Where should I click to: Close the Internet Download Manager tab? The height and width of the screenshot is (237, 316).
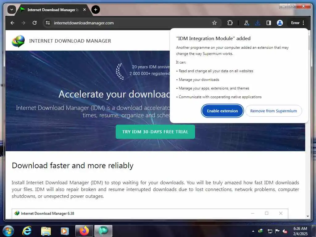(85, 10)
